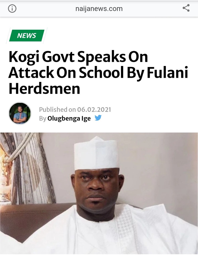Click the author profile photo thumbnail
This screenshot has width=198, height=259.
point(20,113)
